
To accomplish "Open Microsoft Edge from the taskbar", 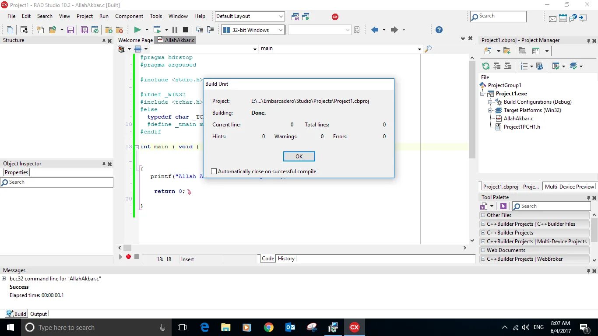I will click(204, 327).
